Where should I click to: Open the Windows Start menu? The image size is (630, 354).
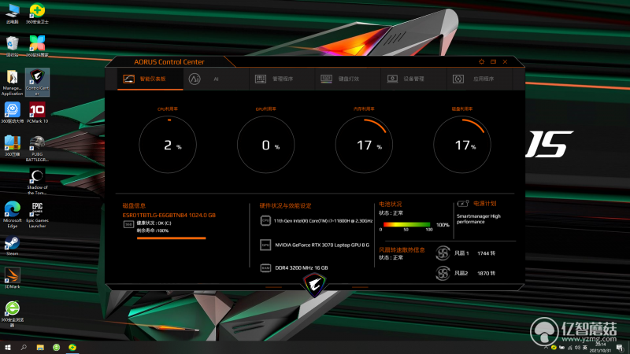7,347
